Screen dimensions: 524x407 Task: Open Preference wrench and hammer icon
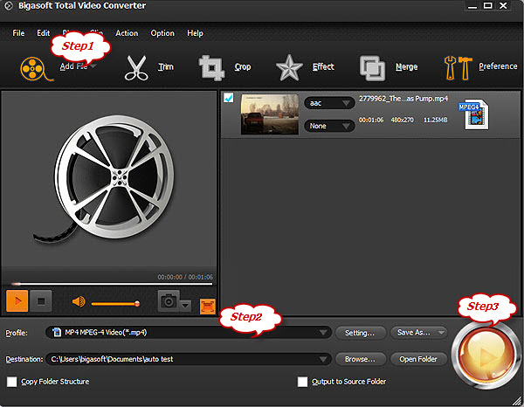458,68
